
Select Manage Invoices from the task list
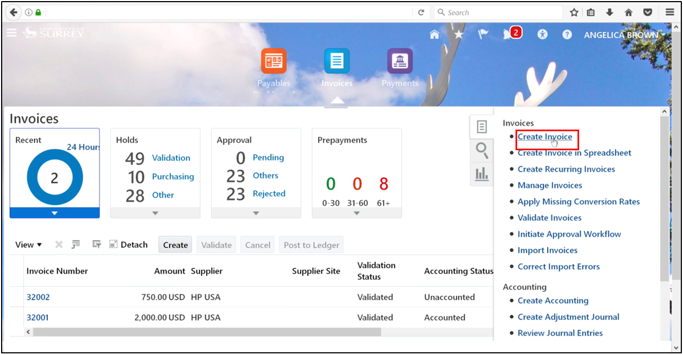[x=550, y=185]
